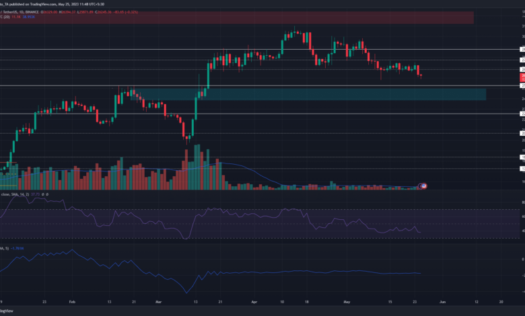Click the blue line in the bottom indicator pane
Image resolution: width=525 pixels, height=316 pixels.
point(269,272)
